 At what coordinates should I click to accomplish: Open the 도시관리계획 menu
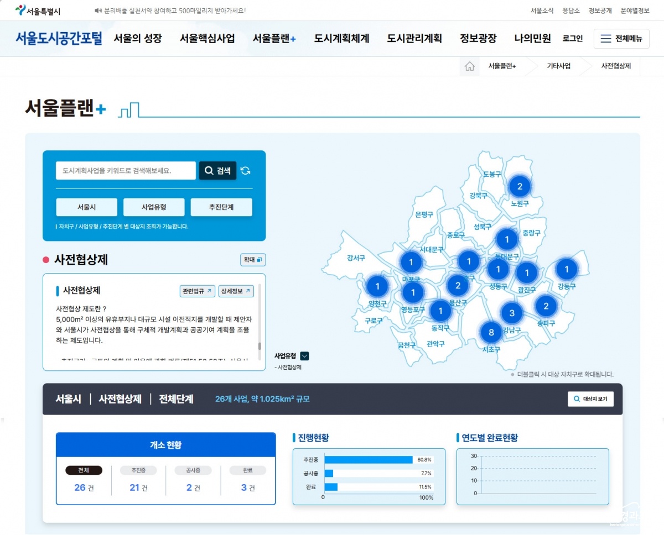pyautogui.click(x=414, y=39)
